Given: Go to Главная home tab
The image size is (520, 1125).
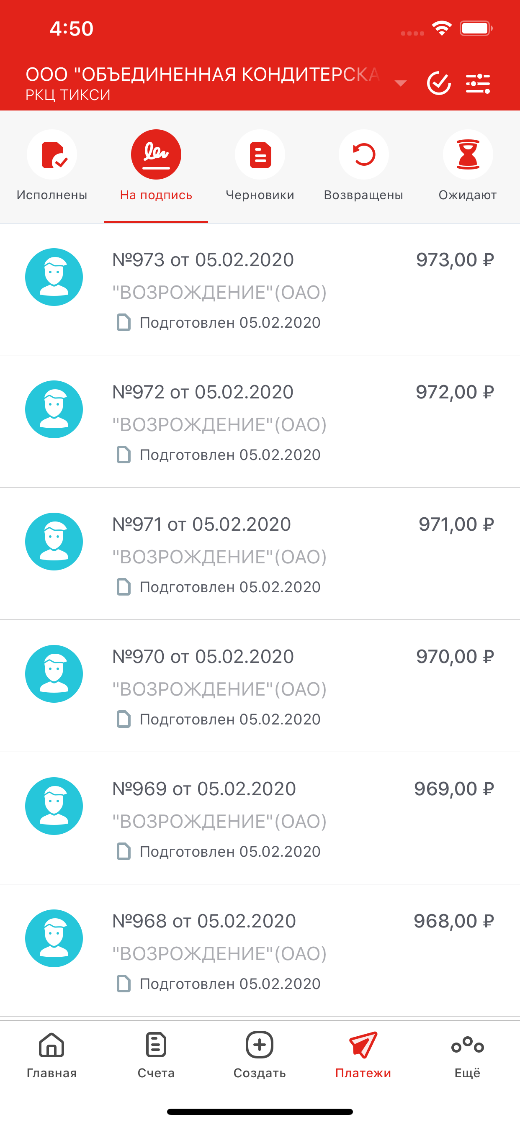Looking at the screenshot, I should pos(51,1055).
